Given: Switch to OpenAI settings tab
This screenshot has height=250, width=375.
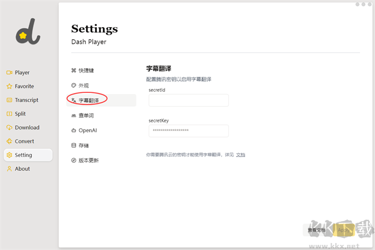Looking at the screenshot, I should (101, 130).
